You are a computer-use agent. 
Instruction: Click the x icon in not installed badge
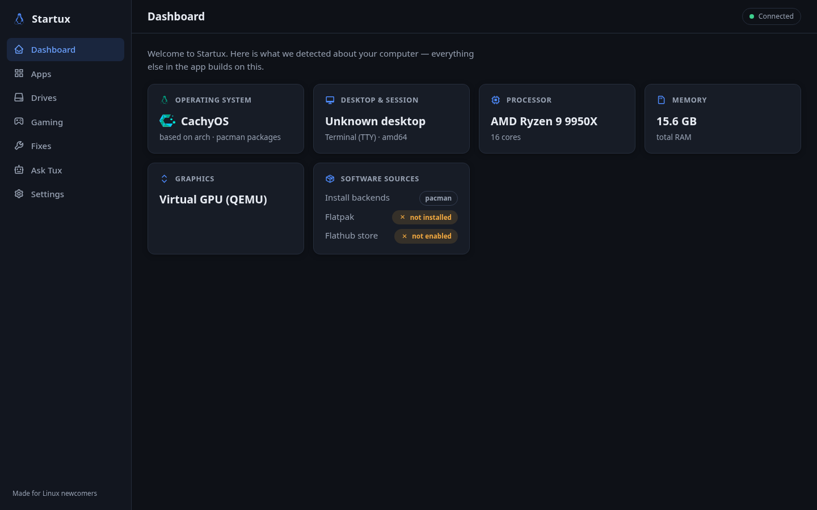(402, 217)
